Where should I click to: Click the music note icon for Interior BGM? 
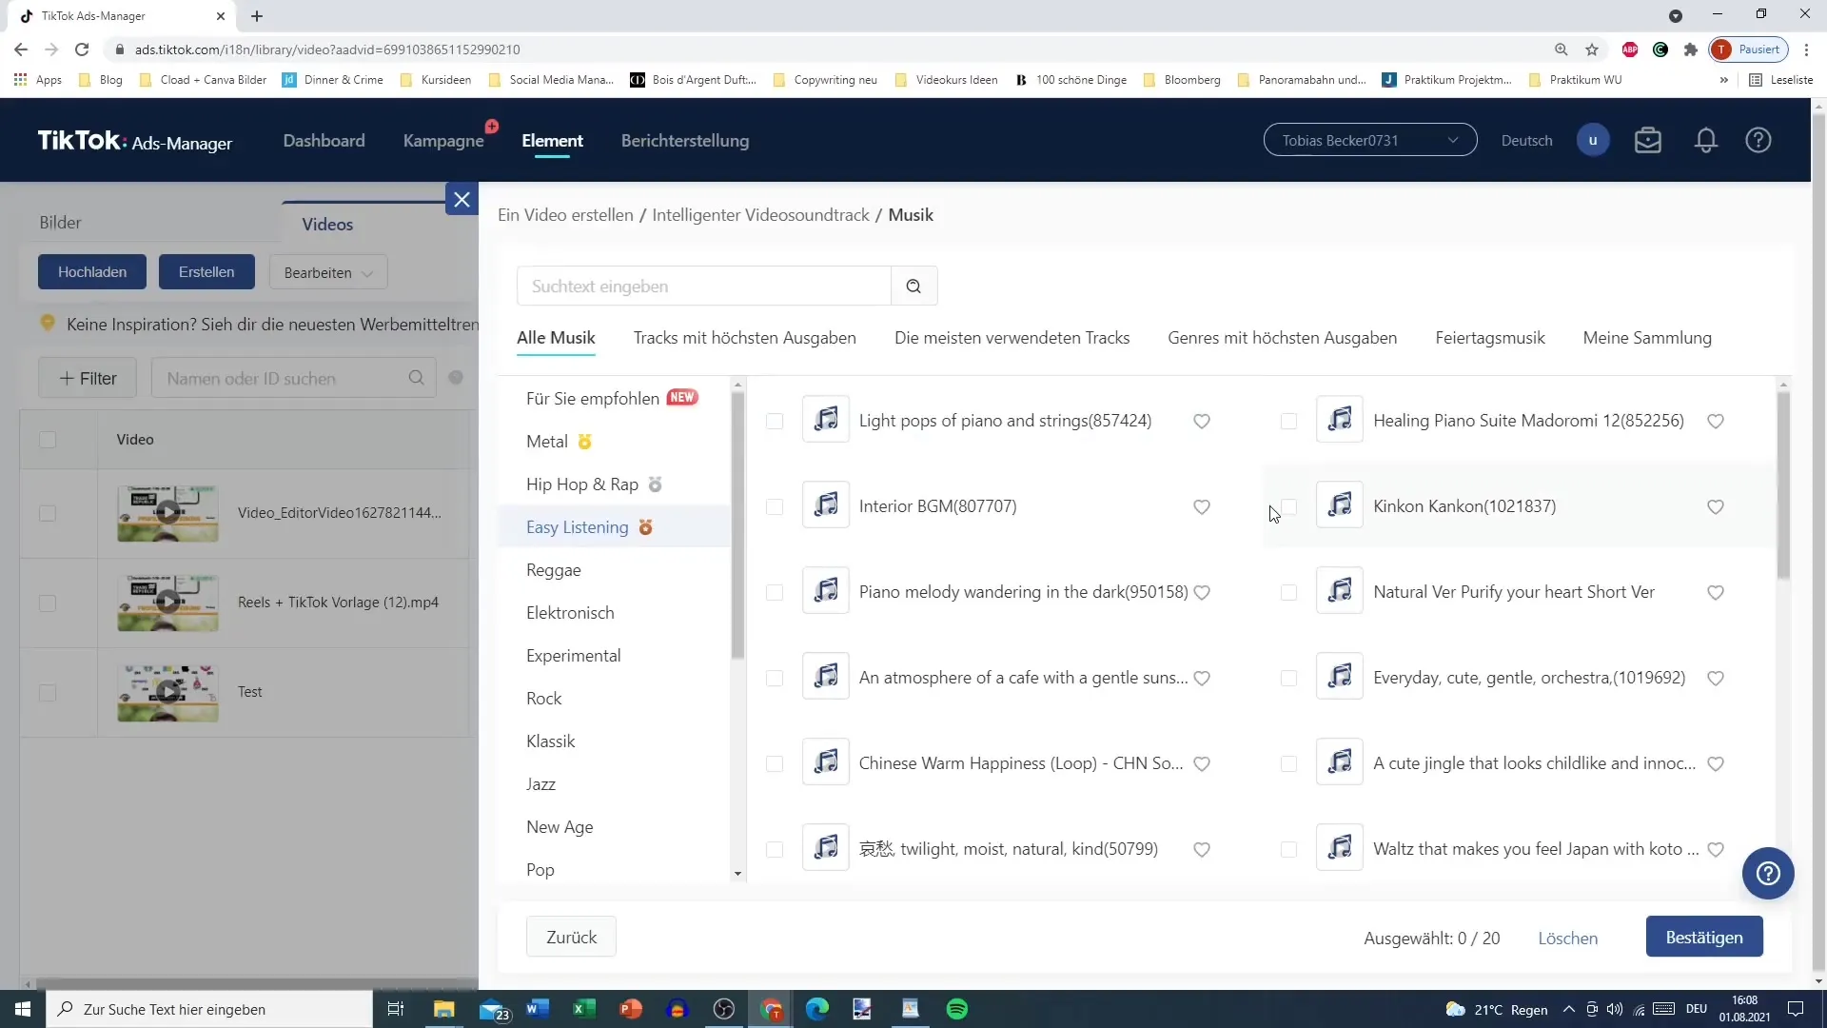click(x=826, y=505)
